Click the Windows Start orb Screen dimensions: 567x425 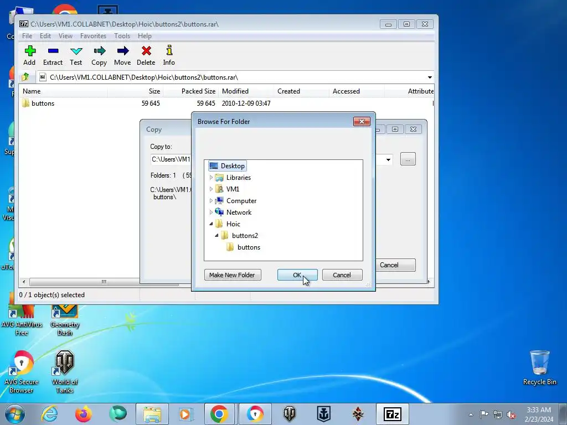coord(15,414)
